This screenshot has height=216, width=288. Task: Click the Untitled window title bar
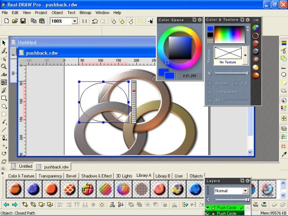pos(83,42)
